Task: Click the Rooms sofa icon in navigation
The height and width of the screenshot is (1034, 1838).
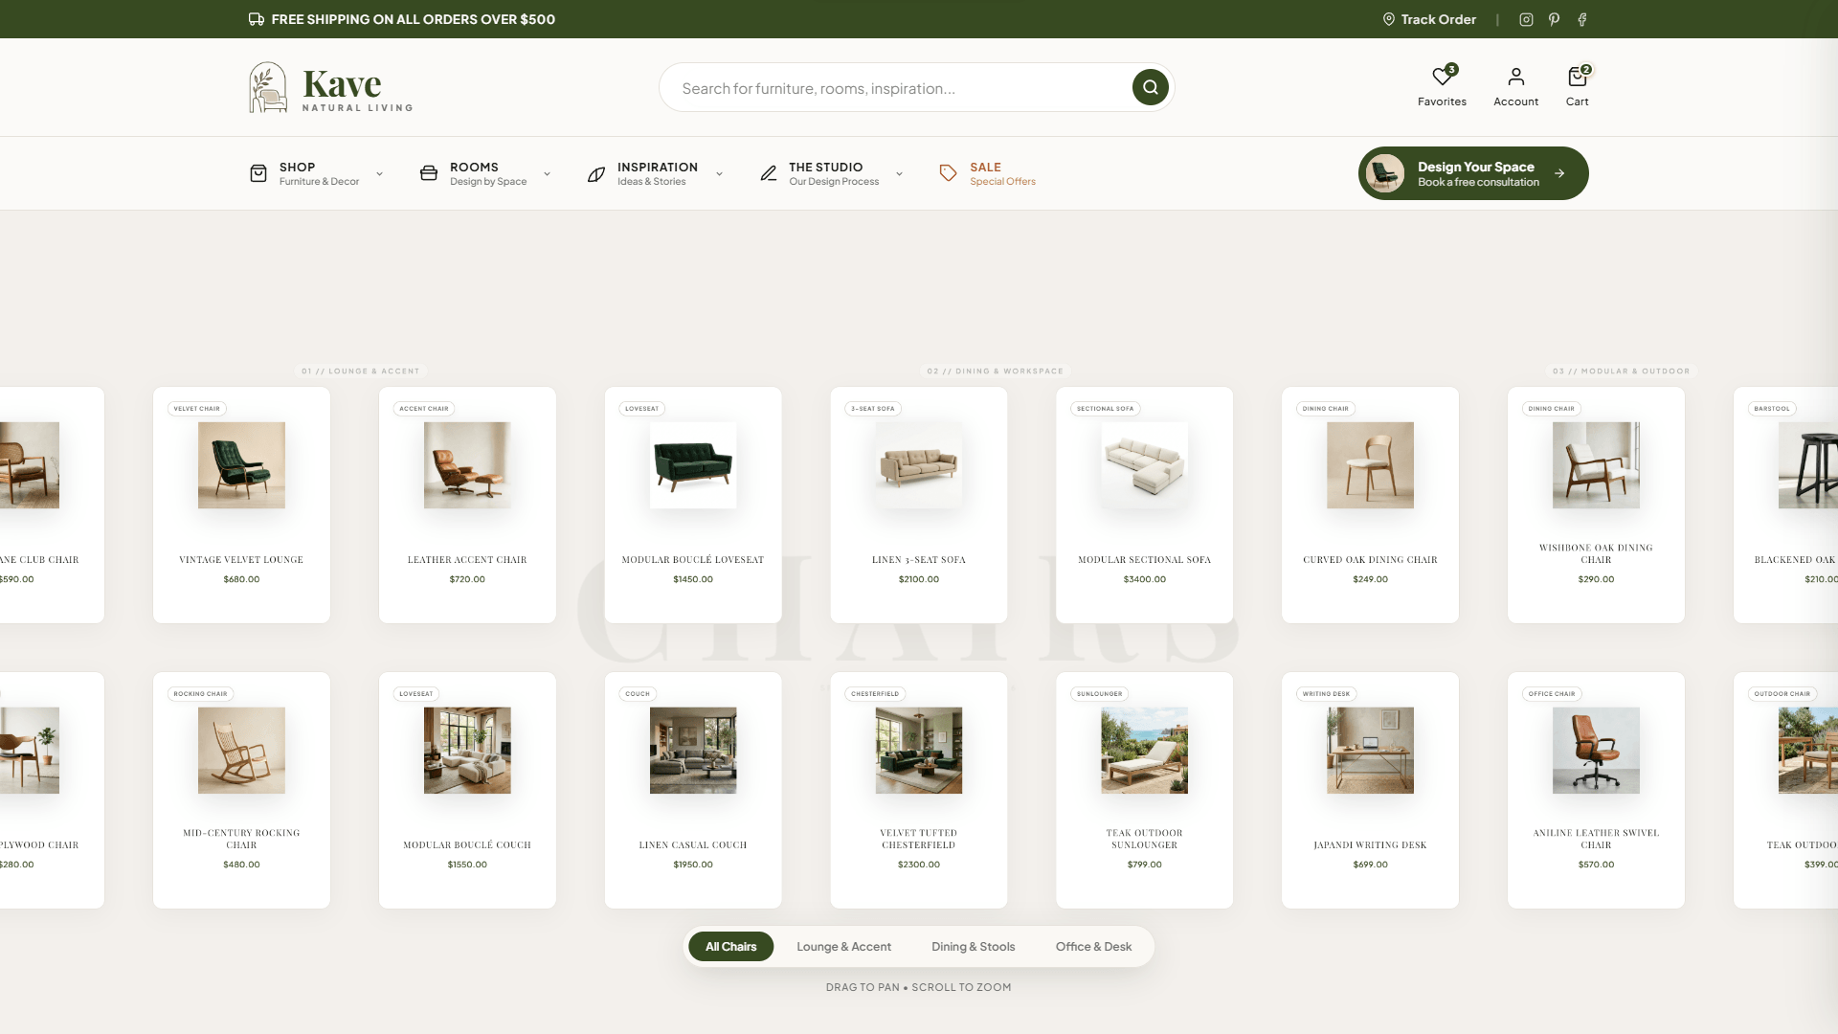Action: [429, 173]
